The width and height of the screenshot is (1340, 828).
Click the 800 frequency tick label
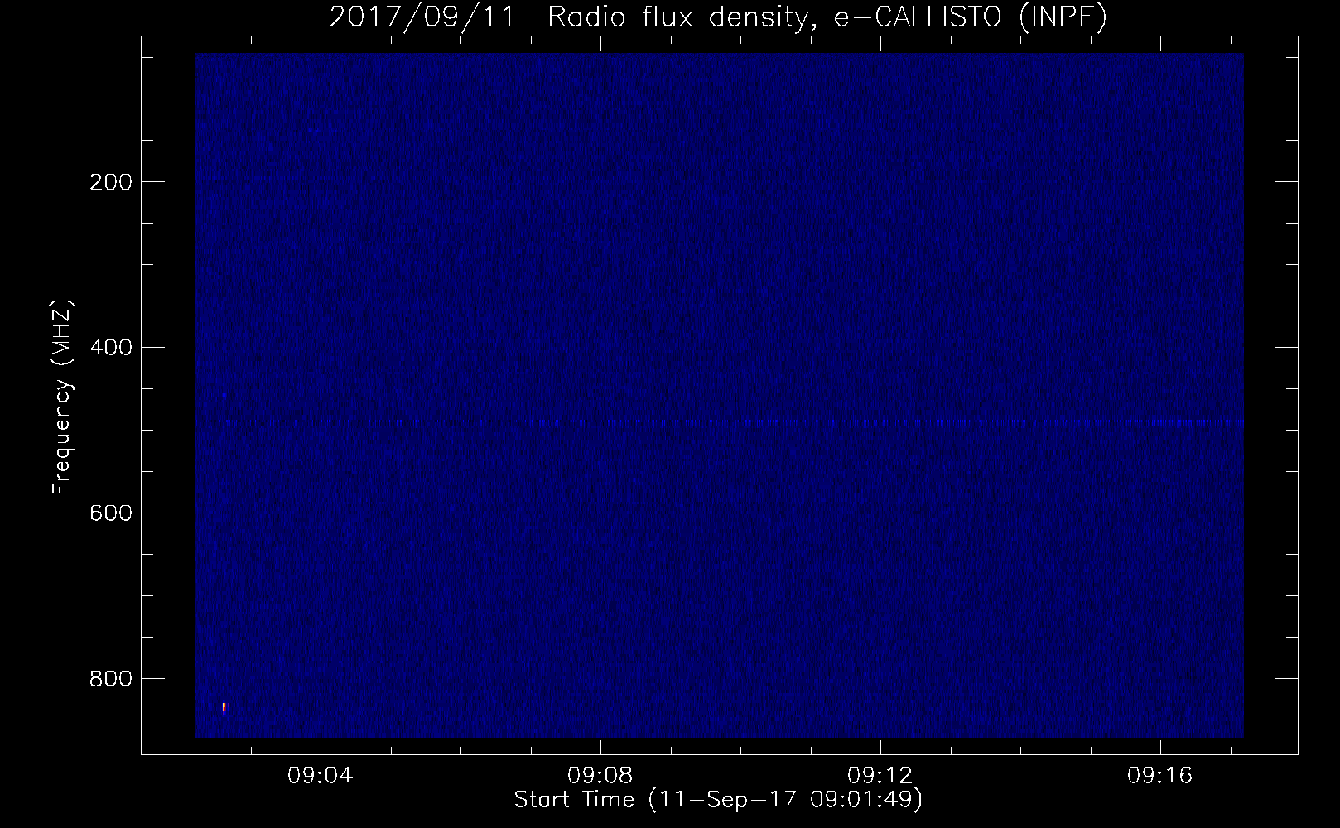tap(110, 678)
